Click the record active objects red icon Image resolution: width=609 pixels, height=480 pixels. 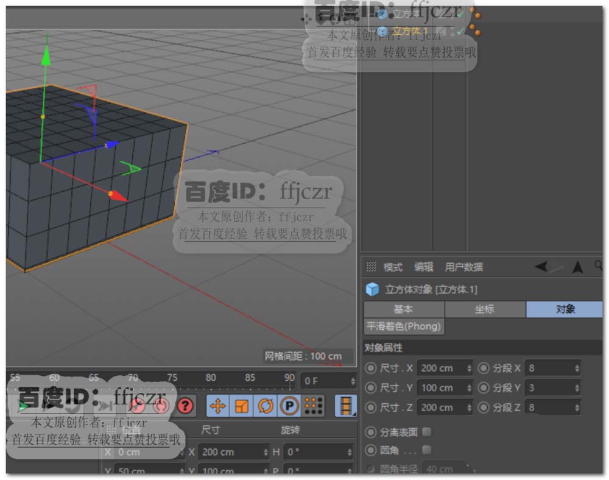tap(136, 406)
